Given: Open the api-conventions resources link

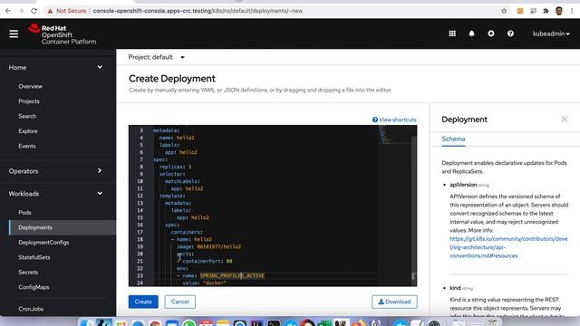Looking at the screenshot, I should coord(508,247).
